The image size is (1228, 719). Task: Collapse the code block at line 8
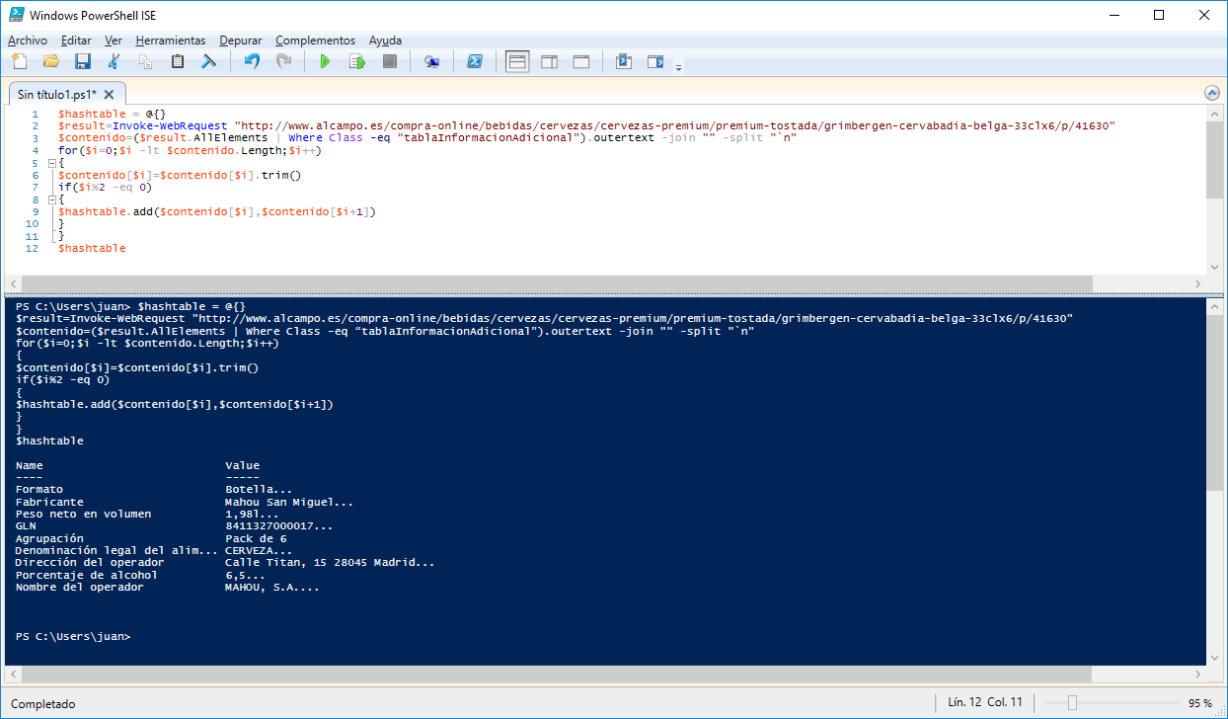pos(50,200)
